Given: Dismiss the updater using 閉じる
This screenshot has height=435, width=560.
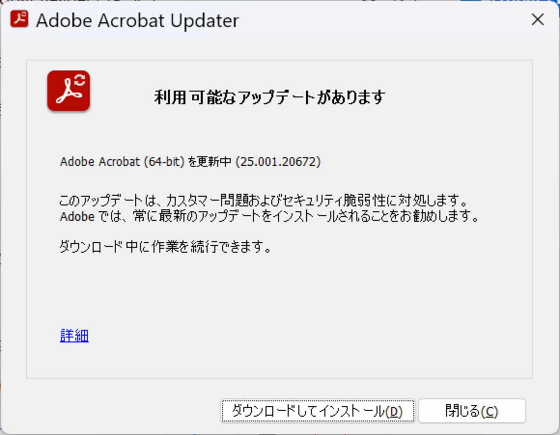Looking at the screenshot, I should (x=472, y=411).
